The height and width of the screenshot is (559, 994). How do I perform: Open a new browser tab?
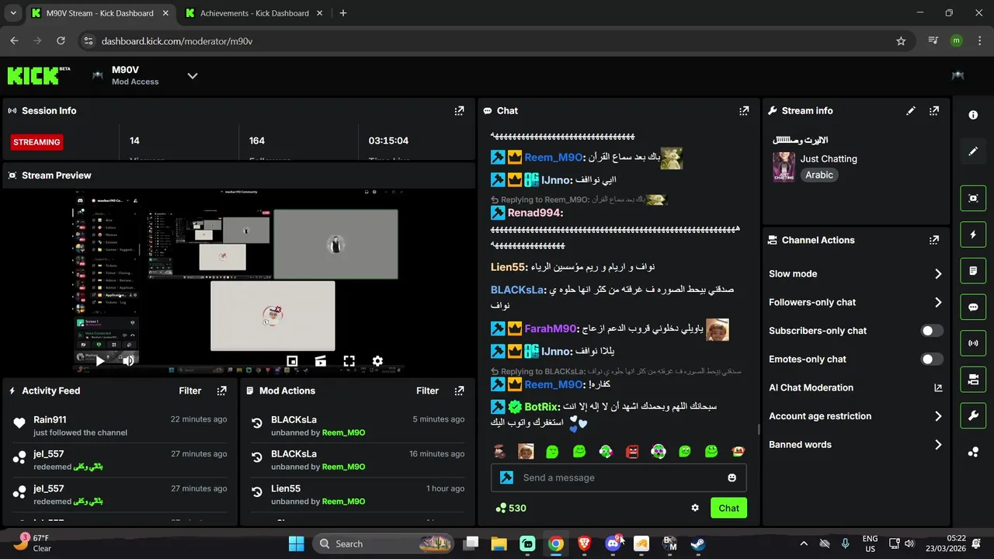(x=343, y=13)
